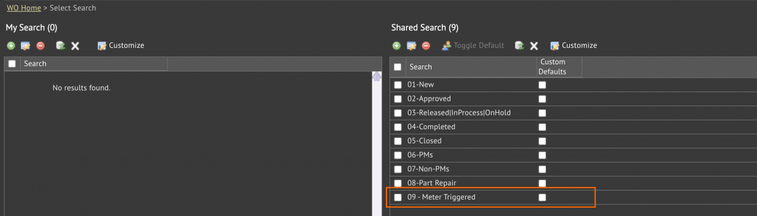Check the 01-New search checkbox
Image resolution: width=757 pixels, height=216 pixels.
point(398,85)
